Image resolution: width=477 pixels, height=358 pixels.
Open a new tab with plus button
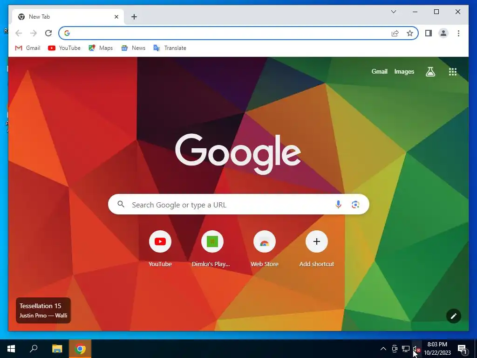(x=134, y=17)
